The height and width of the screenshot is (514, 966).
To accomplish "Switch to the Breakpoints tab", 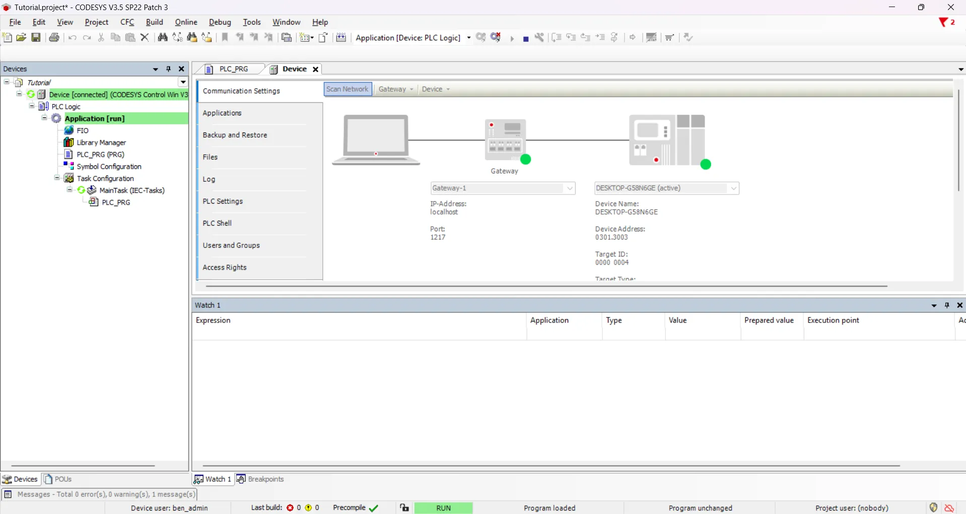I will [261, 479].
